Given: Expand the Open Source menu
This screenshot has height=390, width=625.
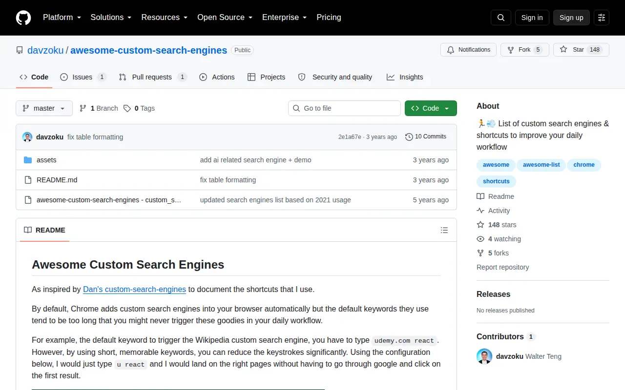Looking at the screenshot, I should coord(225,18).
